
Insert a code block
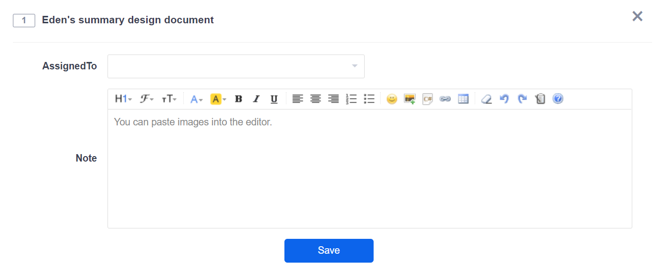(427, 99)
